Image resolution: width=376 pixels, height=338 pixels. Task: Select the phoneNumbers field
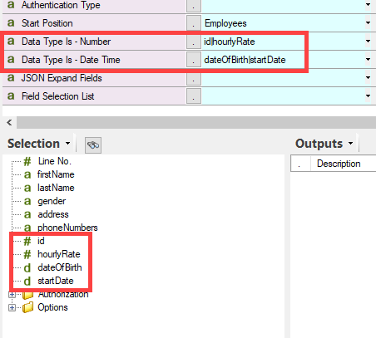coord(67,228)
